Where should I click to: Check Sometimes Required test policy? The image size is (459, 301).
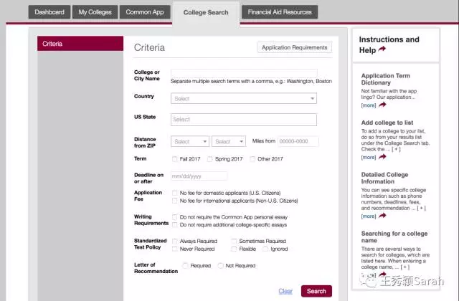coord(234,241)
